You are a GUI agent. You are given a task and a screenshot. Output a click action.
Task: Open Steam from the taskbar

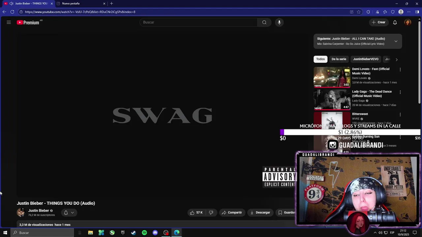click(x=134, y=233)
